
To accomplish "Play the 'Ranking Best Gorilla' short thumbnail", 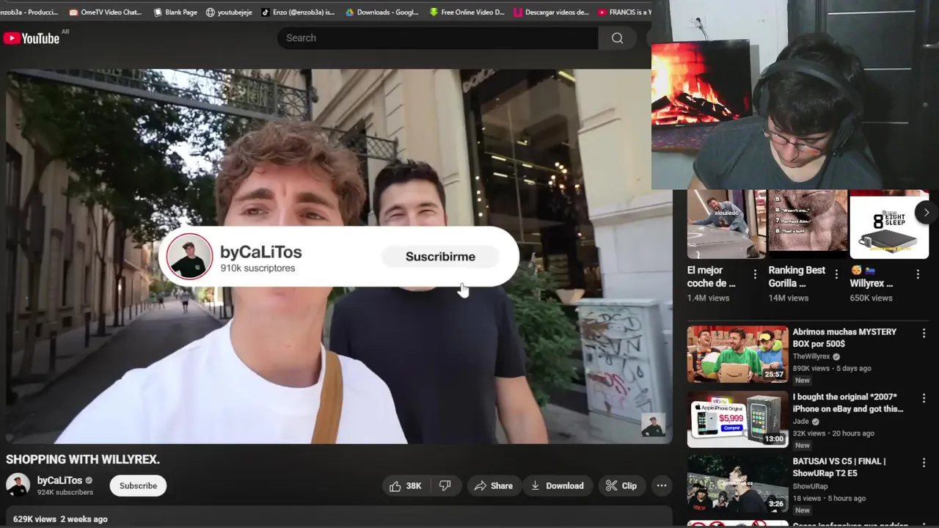I will click(x=808, y=224).
